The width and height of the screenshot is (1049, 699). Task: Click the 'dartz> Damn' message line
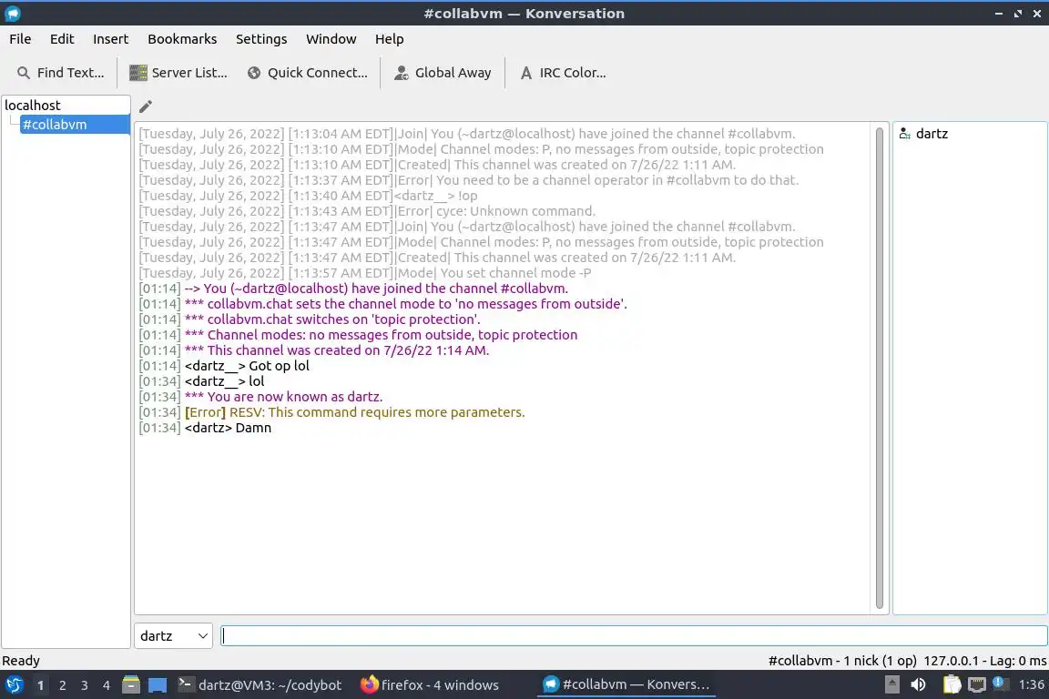[205, 428]
